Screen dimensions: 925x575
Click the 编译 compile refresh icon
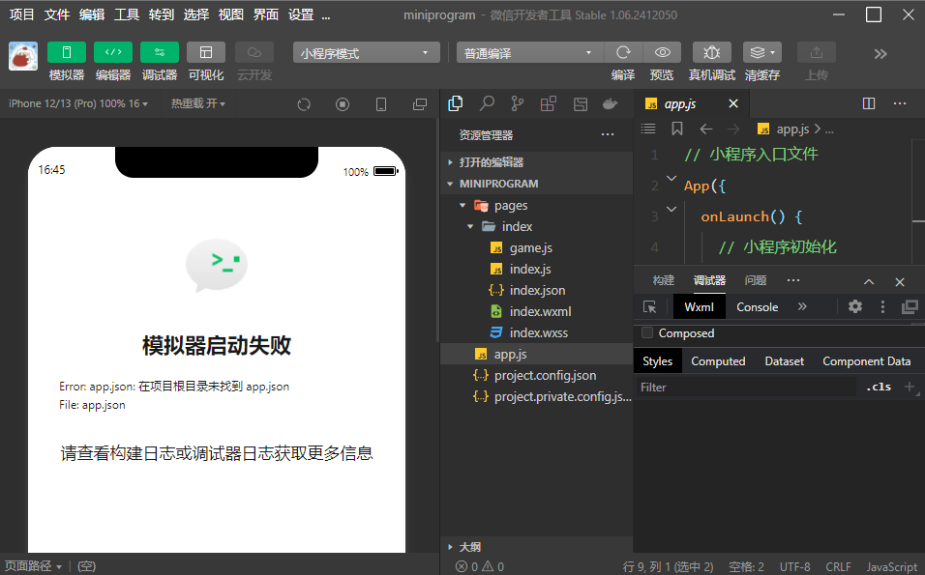click(x=623, y=52)
